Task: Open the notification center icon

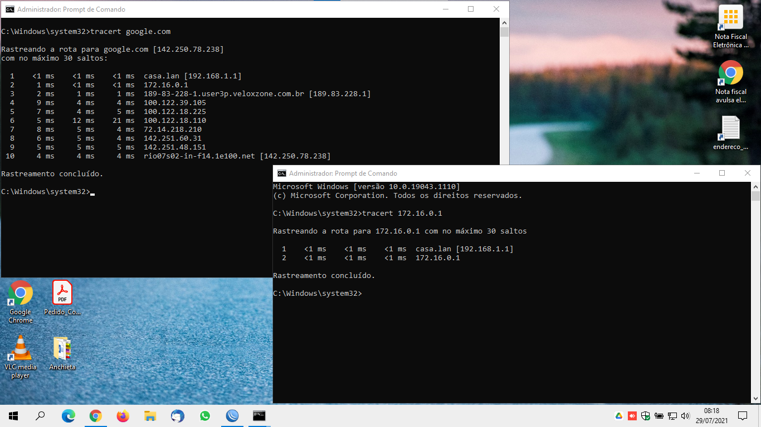Action: [743, 416]
